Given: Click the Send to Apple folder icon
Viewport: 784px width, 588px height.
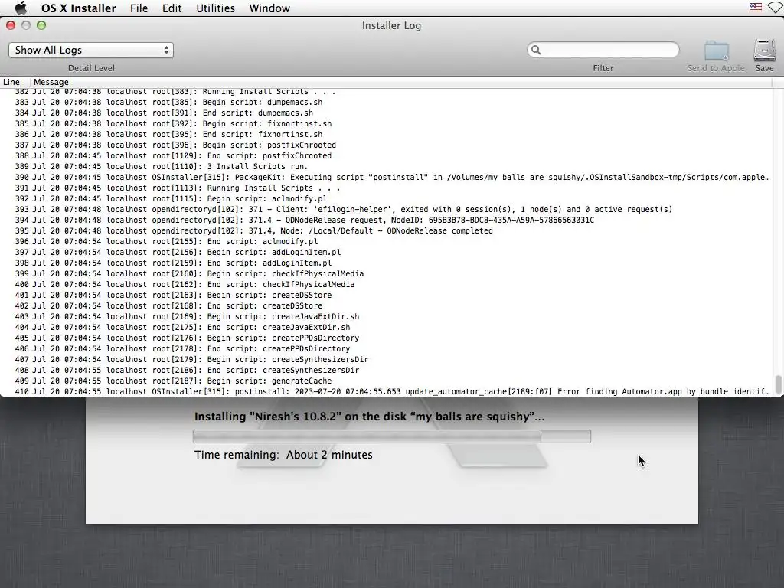Looking at the screenshot, I should [x=717, y=51].
